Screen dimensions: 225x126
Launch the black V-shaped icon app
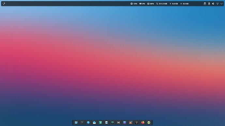tap(137, 122)
